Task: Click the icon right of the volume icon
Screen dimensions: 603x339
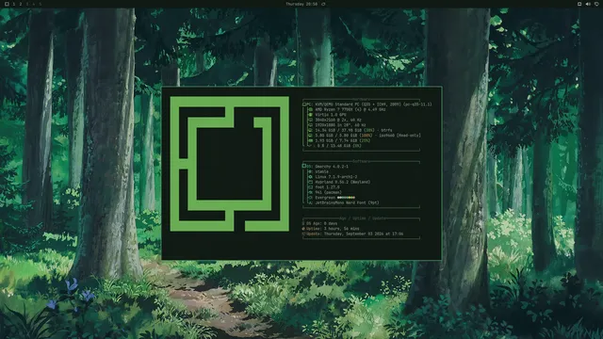Action: 596,4
